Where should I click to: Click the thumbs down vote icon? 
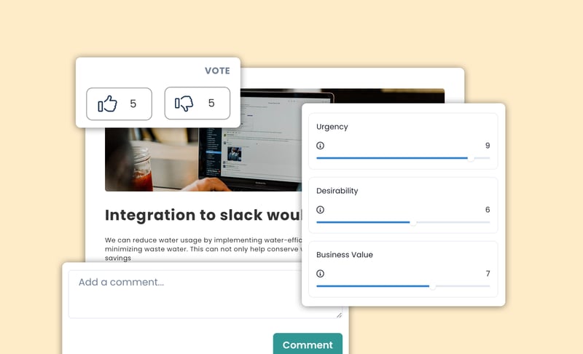(x=184, y=103)
